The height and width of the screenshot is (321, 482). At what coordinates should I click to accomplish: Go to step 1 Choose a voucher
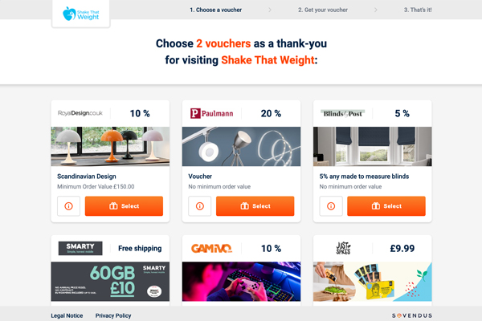pyautogui.click(x=216, y=10)
